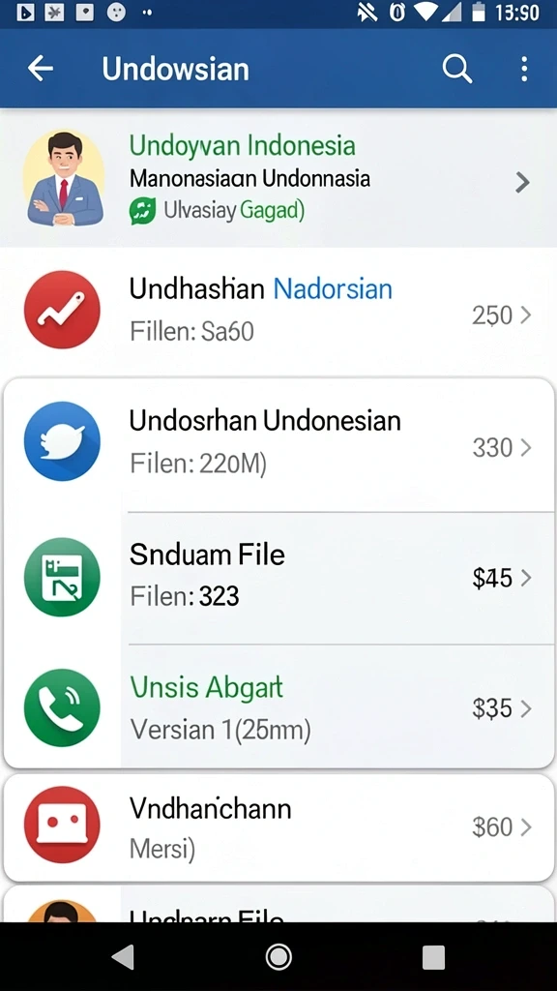Expand the Undoyvan Indonesia profile chevron
Viewport: 557px width, 991px height.
(522, 182)
